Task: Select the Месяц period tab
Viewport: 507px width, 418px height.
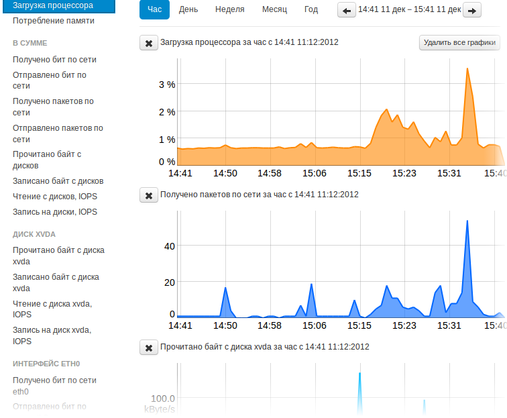Action: (x=274, y=10)
